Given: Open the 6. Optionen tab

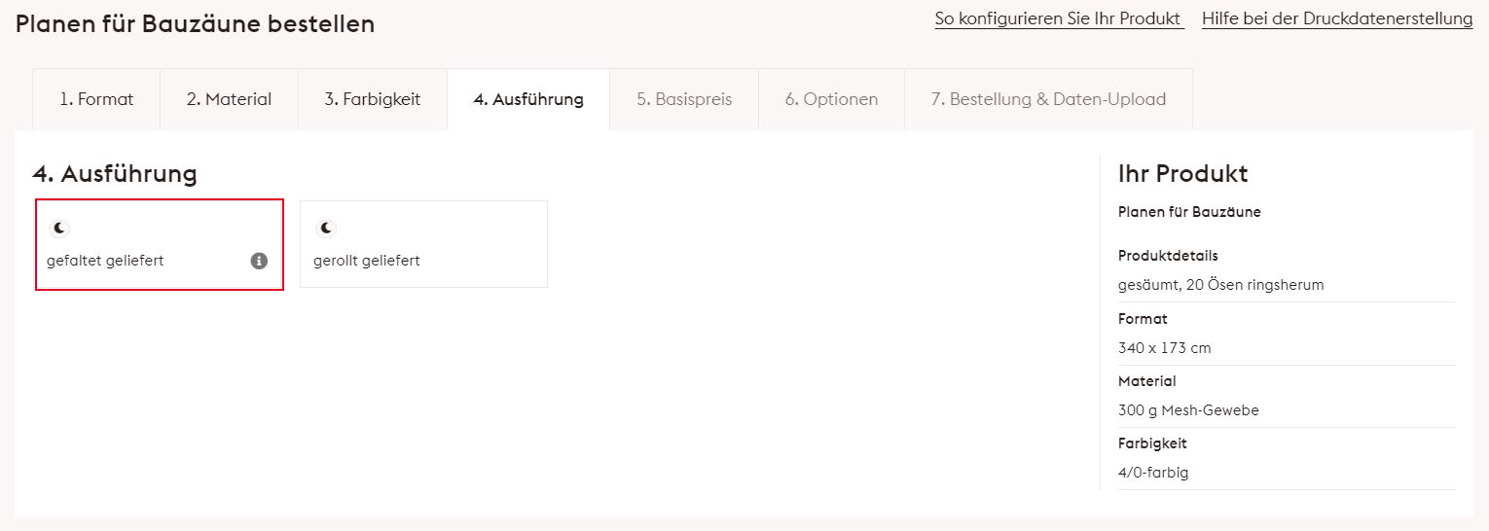Looking at the screenshot, I should (x=831, y=99).
